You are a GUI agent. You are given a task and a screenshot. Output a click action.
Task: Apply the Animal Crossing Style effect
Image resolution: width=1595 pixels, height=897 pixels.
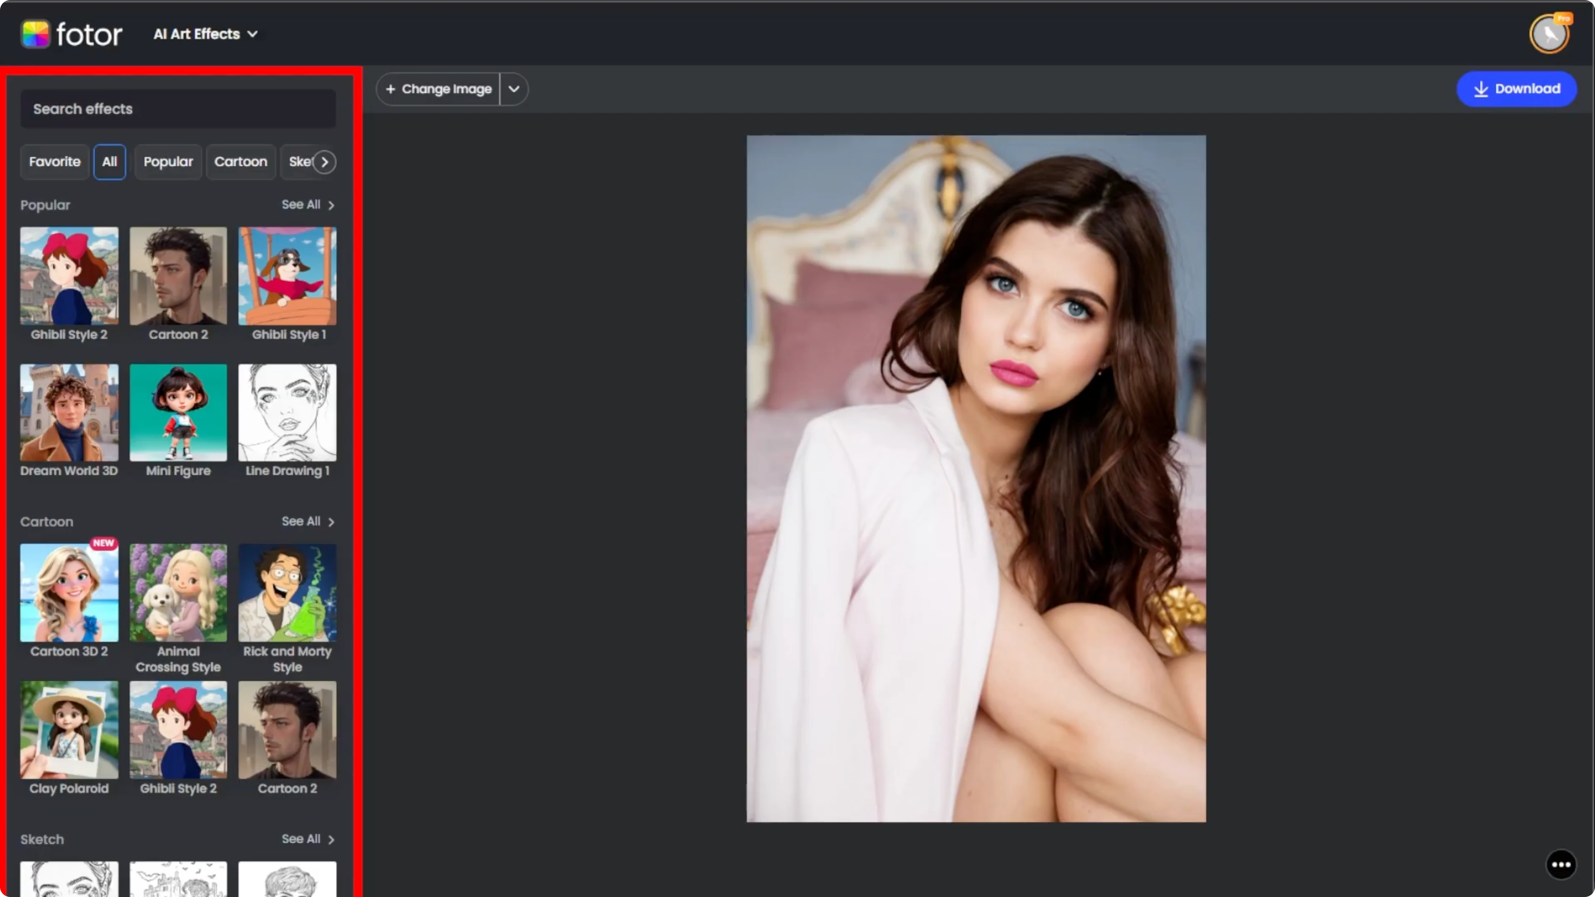pos(178,592)
